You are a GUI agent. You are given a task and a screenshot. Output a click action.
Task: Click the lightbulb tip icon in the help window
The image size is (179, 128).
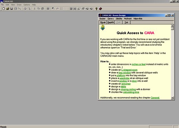102,28
